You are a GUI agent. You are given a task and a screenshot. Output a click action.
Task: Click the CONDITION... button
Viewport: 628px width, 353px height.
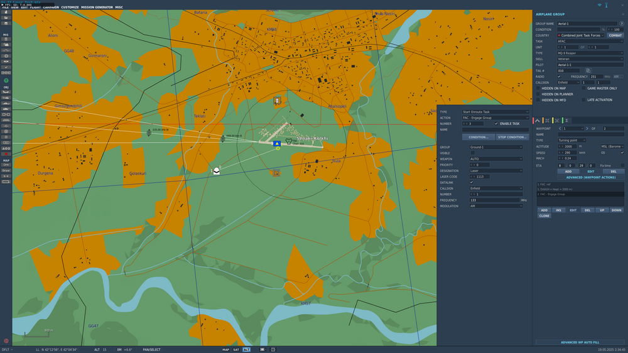pos(478,137)
